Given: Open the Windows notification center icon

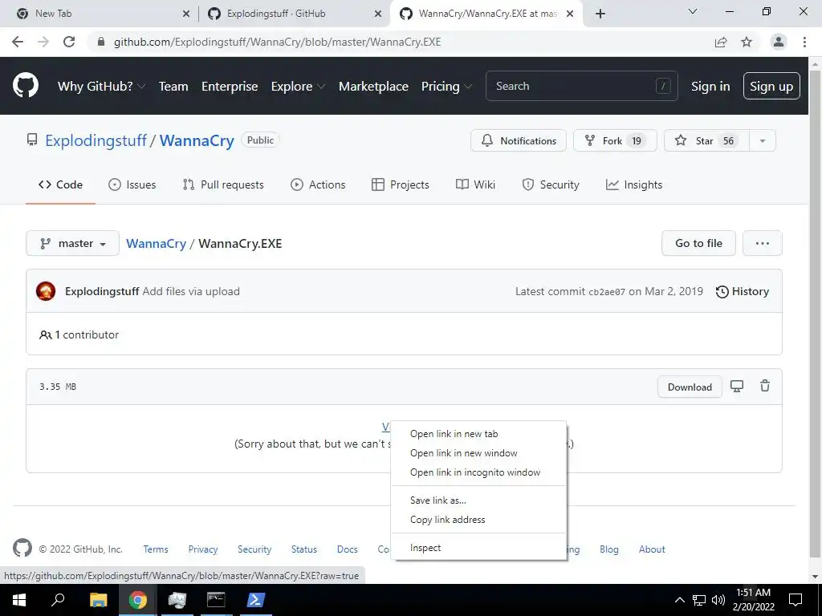Looking at the screenshot, I should point(796,600).
